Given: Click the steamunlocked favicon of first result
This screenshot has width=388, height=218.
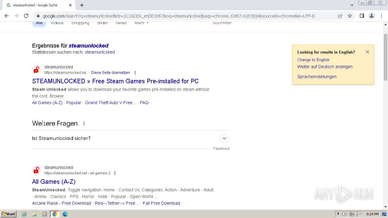Looking at the screenshot, I should click(36, 70).
